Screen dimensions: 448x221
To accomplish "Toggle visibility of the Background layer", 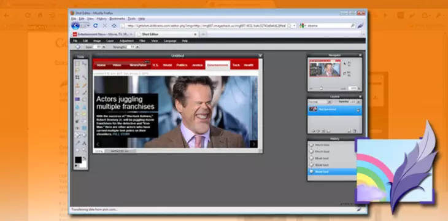I will tap(358, 110).
